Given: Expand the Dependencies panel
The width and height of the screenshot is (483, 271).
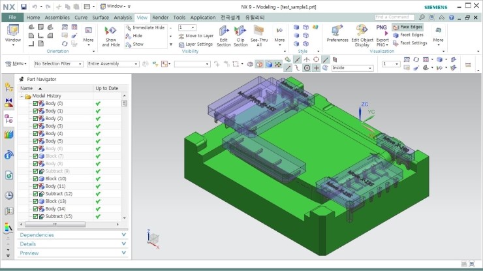Looking at the screenshot, I should point(72,235).
